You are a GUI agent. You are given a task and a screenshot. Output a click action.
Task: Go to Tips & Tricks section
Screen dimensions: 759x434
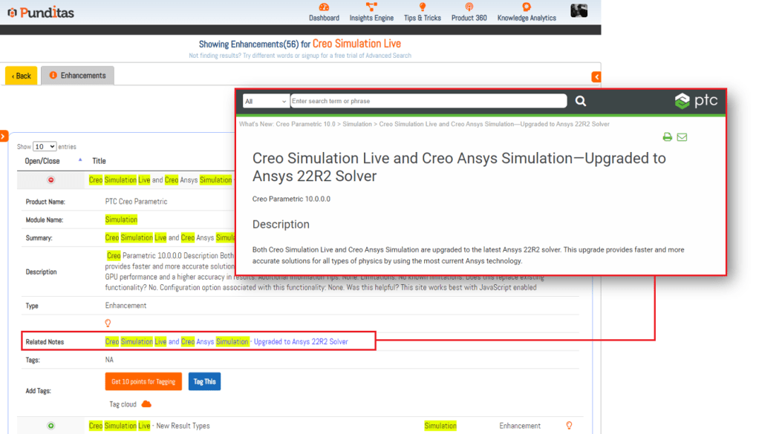pos(422,12)
